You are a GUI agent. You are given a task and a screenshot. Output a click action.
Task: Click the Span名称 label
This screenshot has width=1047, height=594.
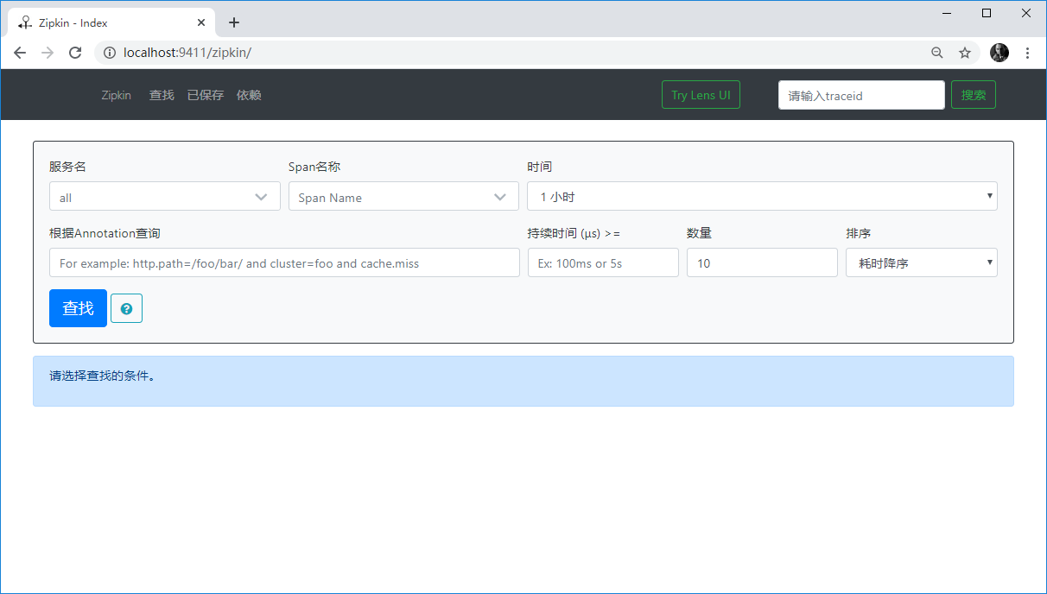point(315,167)
